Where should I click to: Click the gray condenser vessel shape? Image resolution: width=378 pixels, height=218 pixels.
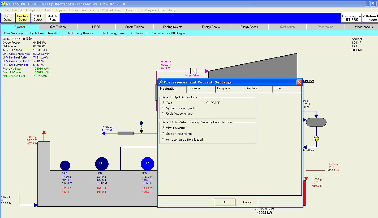pyautogui.click(x=316, y=122)
